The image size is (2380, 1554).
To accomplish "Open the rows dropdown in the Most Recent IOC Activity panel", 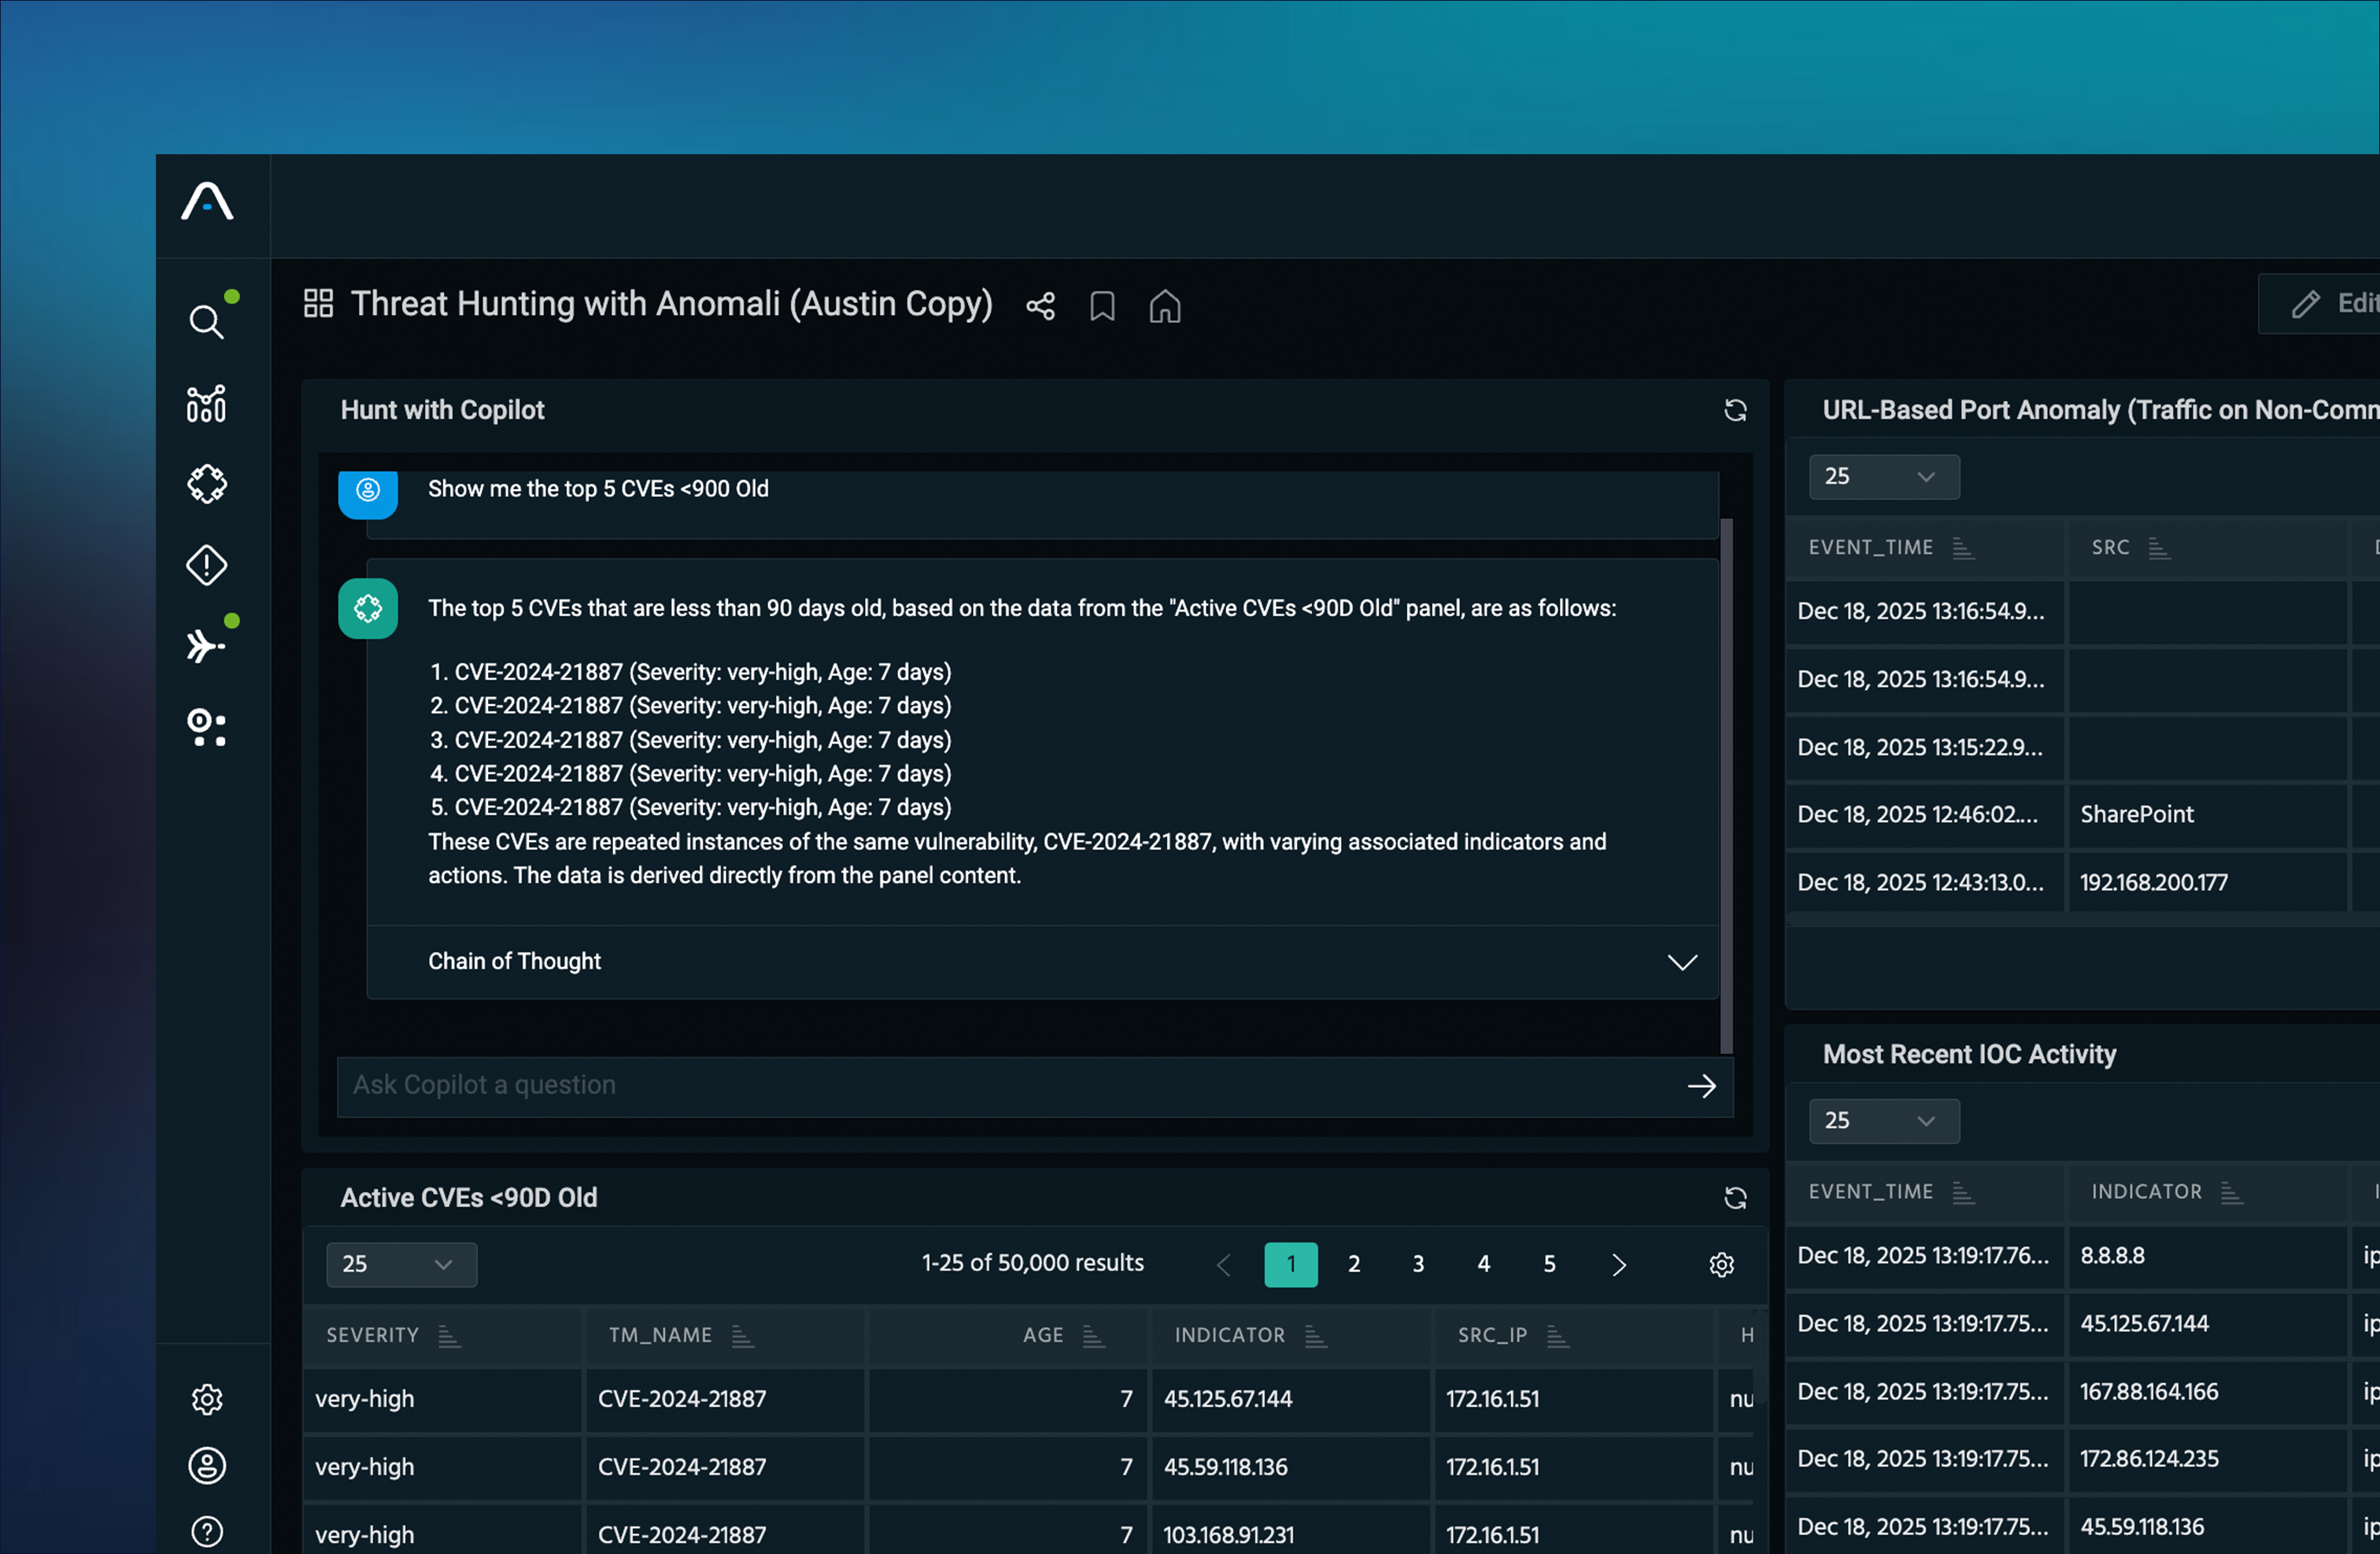I will pos(1883,1121).
